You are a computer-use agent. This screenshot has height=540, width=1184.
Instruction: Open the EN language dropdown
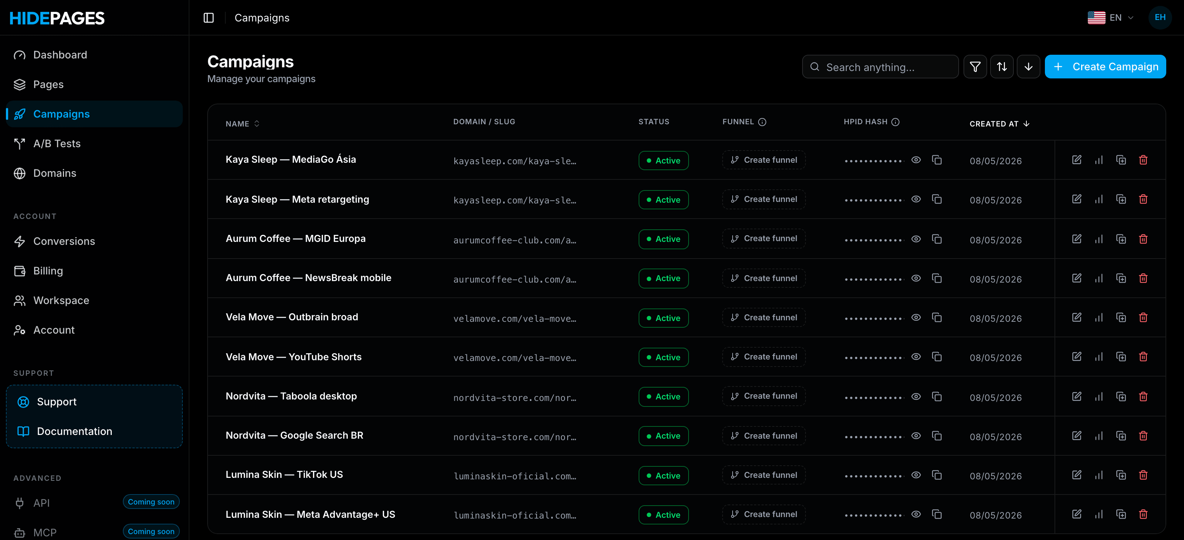point(1110,17)
